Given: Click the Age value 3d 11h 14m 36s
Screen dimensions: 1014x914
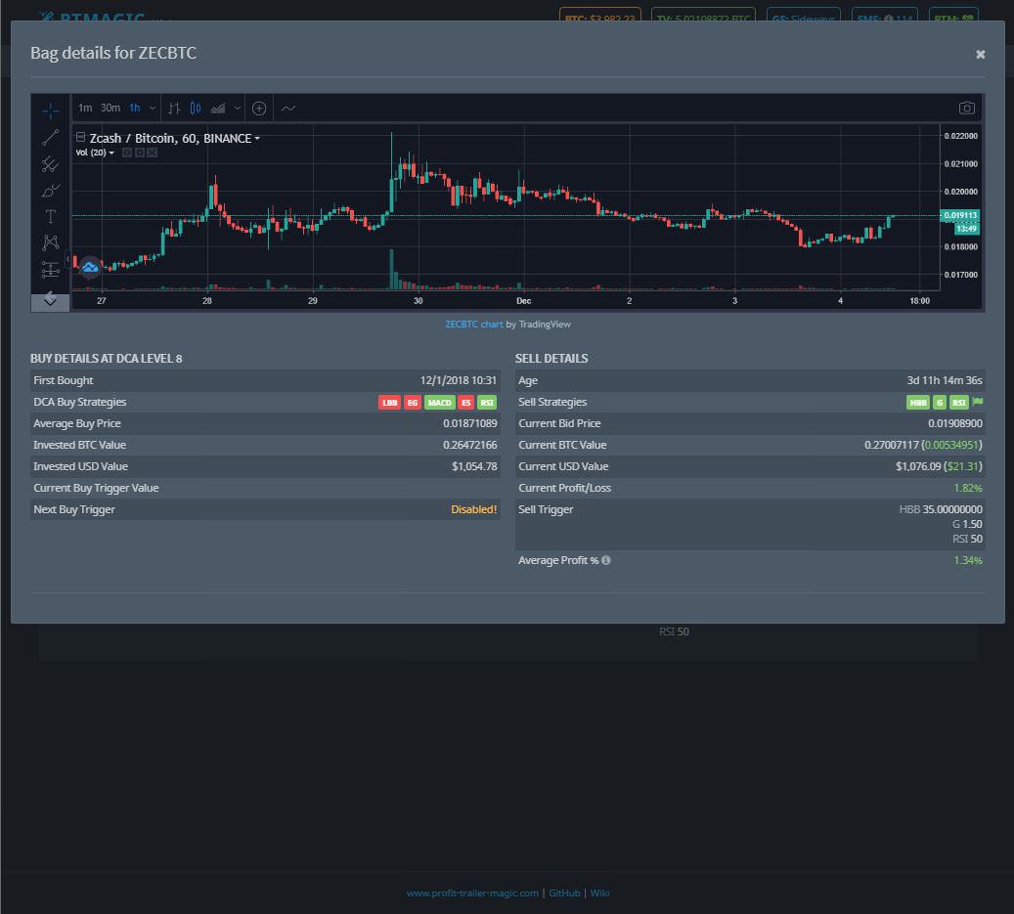Looking at the screenshot, I should 945,380.
